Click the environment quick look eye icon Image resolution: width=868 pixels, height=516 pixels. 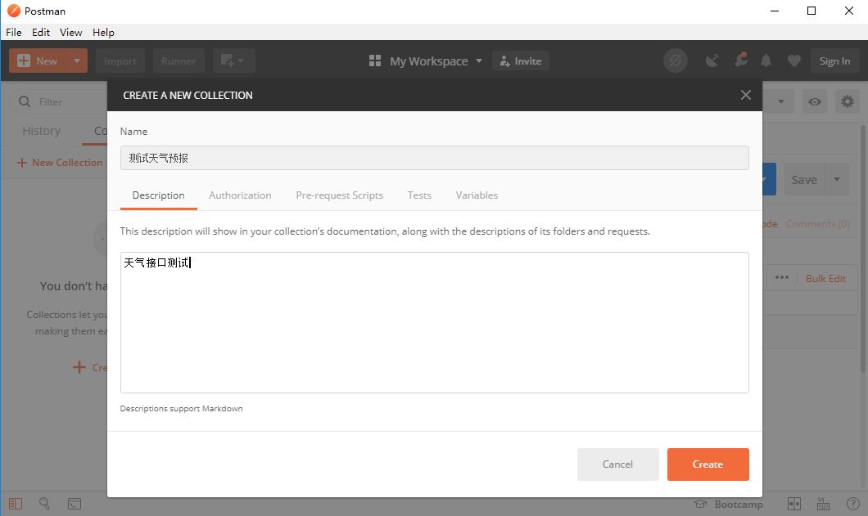click(815, 101)
